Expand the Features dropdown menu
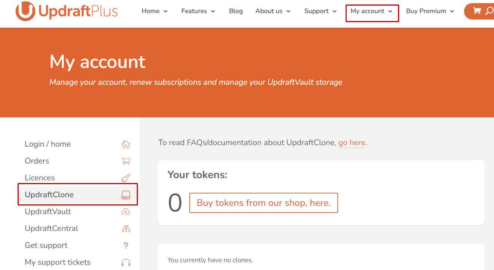The width and height of the screenshot is (494, 270). (x=198, y=11)
